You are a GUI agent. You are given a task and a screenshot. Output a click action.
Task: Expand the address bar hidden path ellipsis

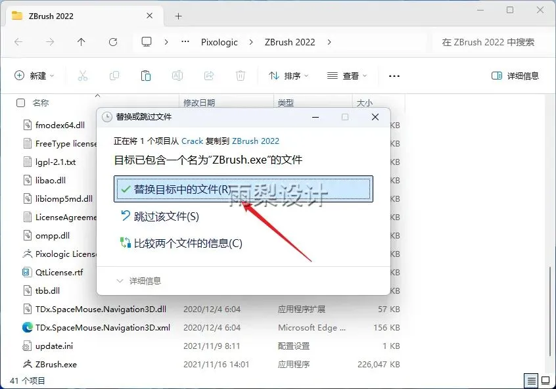(185, 42)
